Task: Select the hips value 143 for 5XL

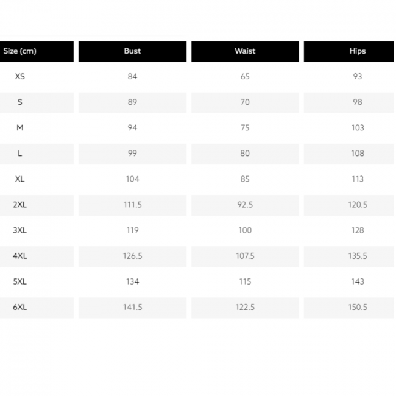Action: point(357,281)
